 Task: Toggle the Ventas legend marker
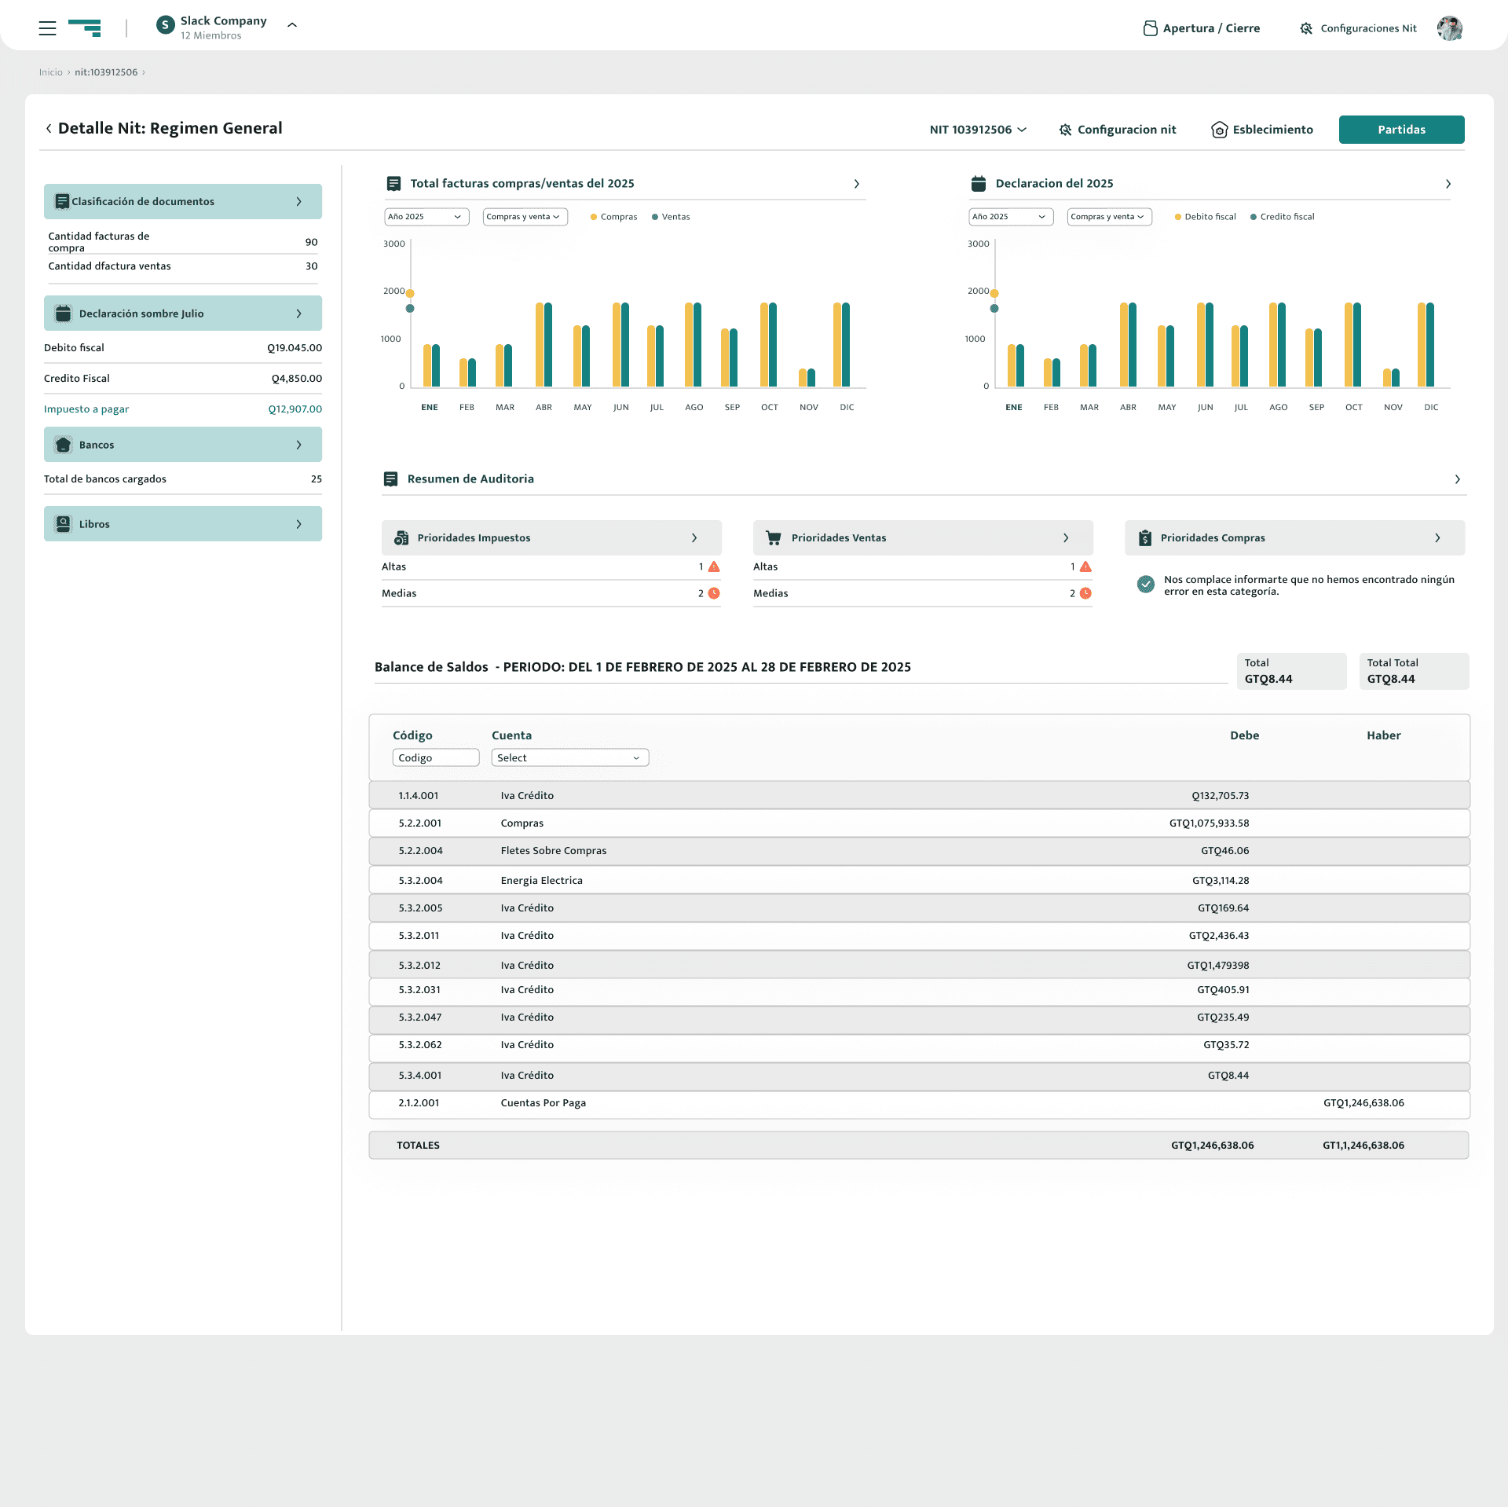click(655, 217)
